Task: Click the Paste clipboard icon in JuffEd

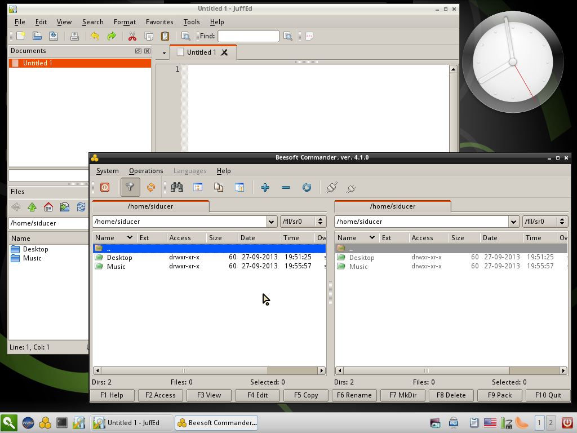Action: 165,36
